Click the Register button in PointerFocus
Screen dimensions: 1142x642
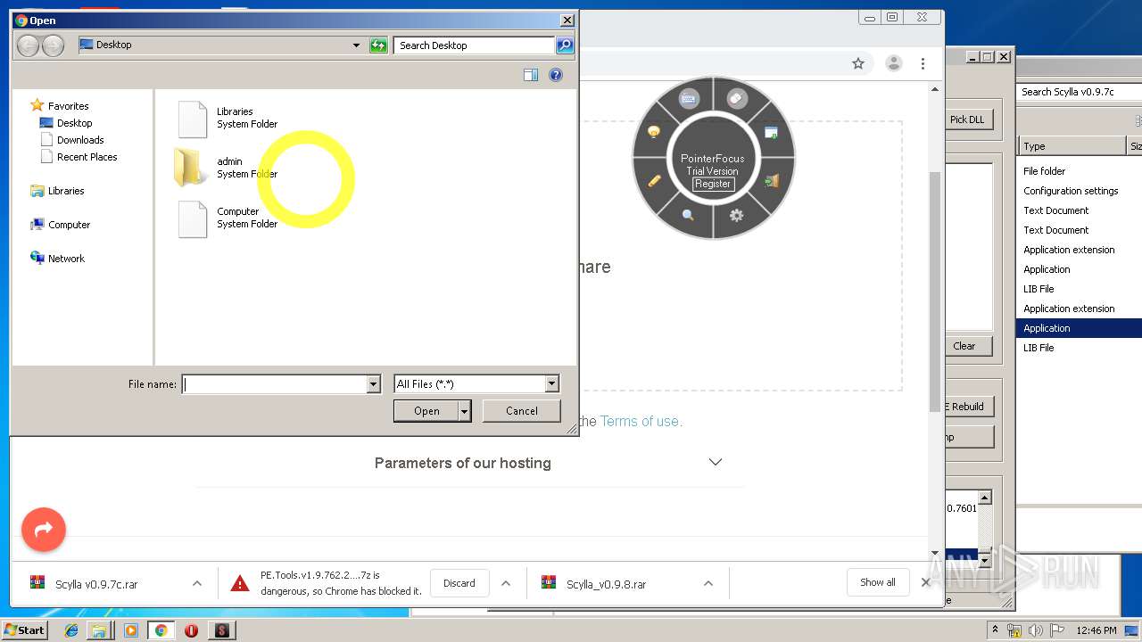(x=713, y=184)
